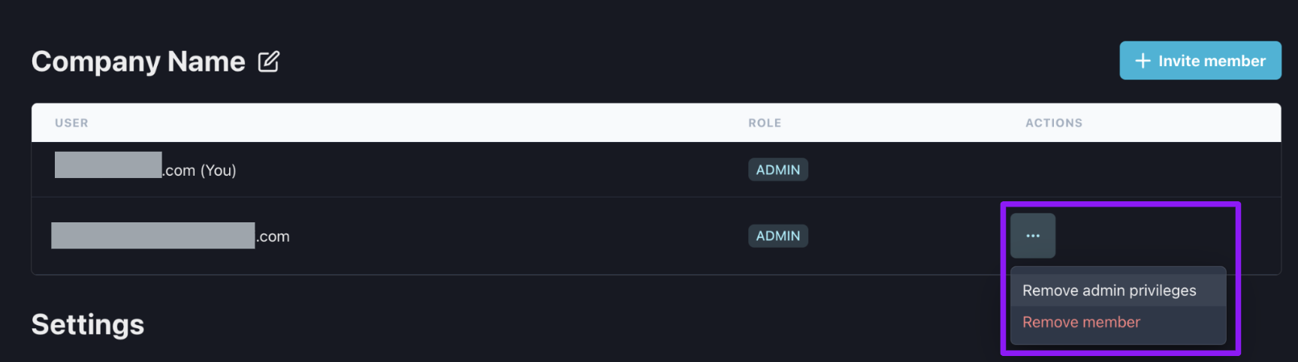Click the ACTIONS column header
Viewport: 1298px width, 362px height.
click(x=1054, y=122)
